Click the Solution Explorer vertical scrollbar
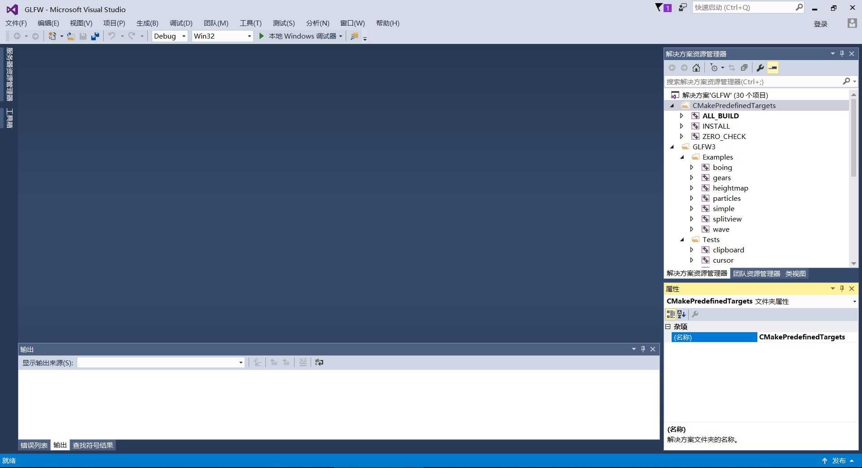This screenshot has height=468, width=862. [x=853, y=137]
